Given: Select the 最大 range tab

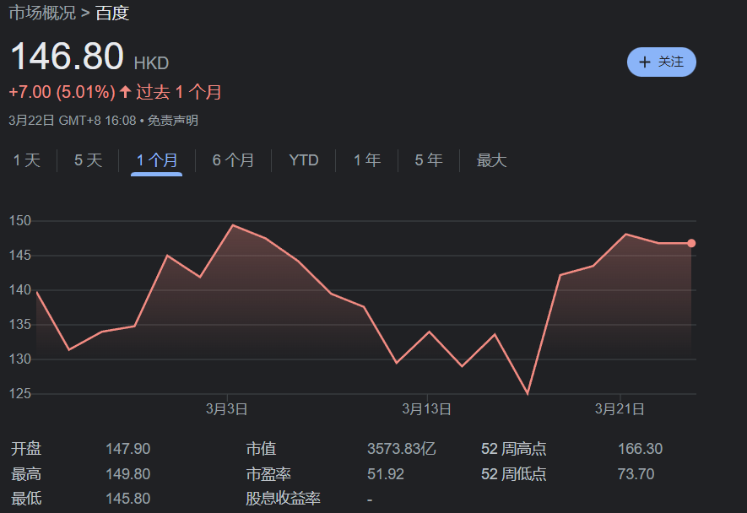Looking at the screenshot, I should [x=491, y=160].
